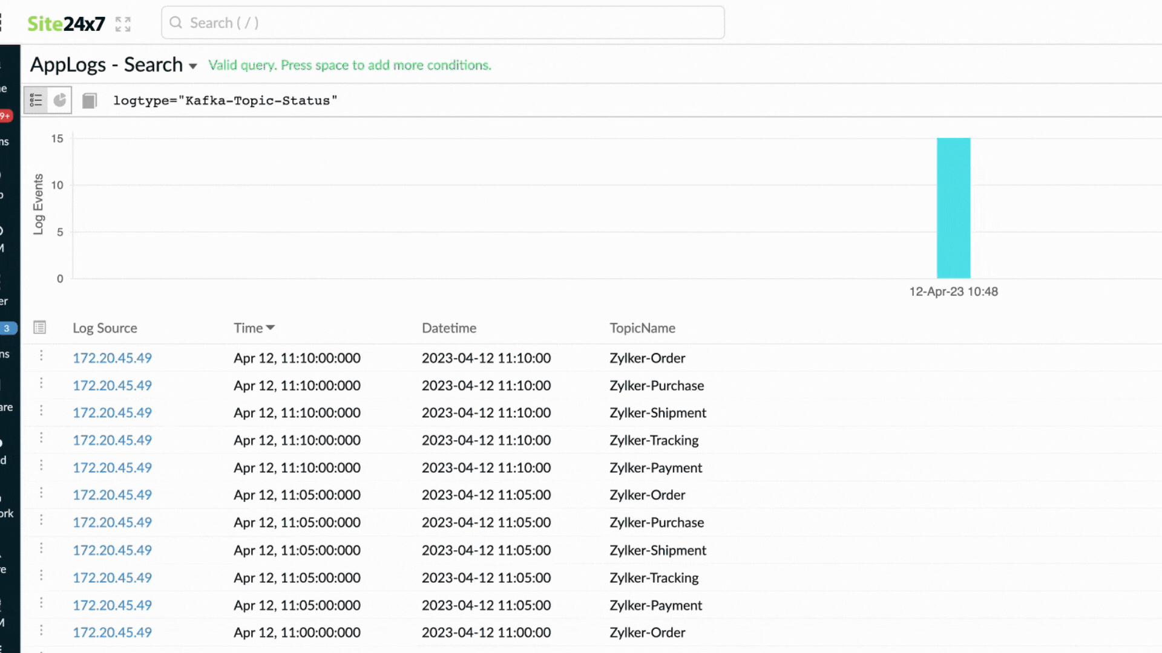Switch to pie chart view icon
1162x653 pixels.
point(59,100)
